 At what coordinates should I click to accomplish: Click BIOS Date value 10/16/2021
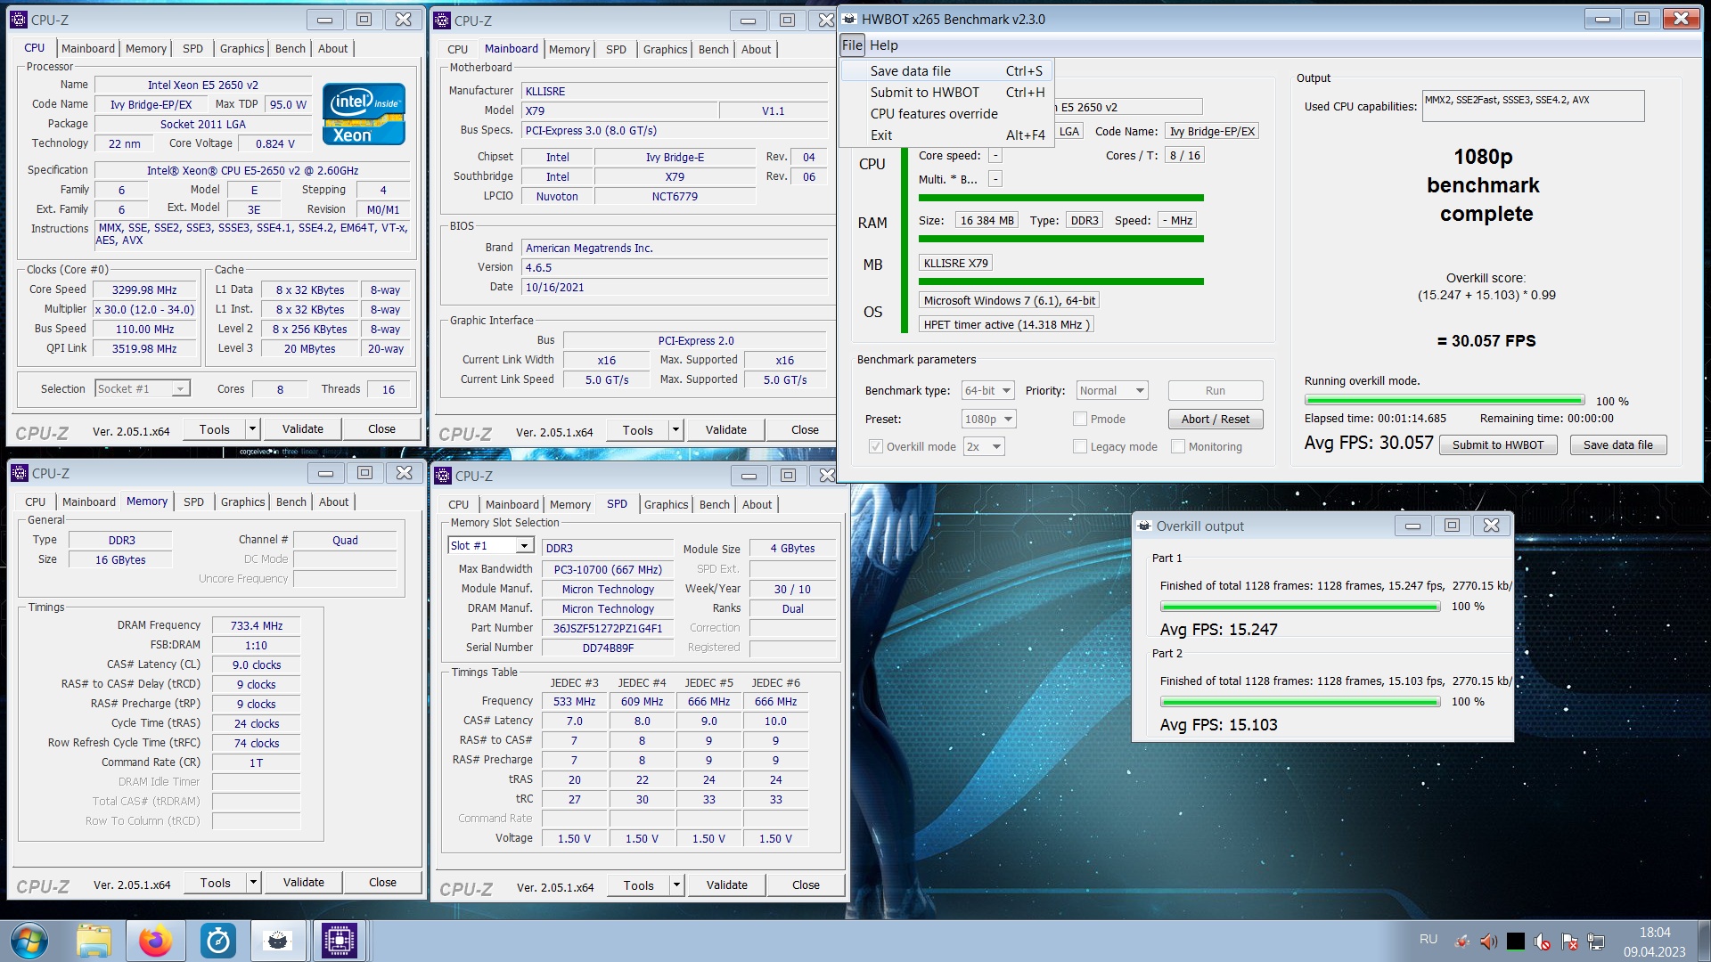tap(675, 287)
